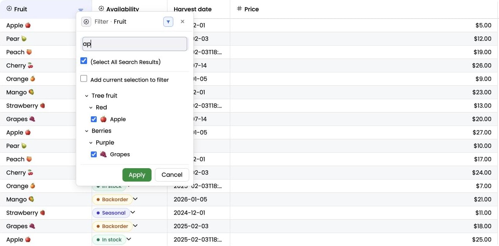Select the $27.00 price cell
Viewport: 499px width, 246px height.
click(x=364, y=132)
